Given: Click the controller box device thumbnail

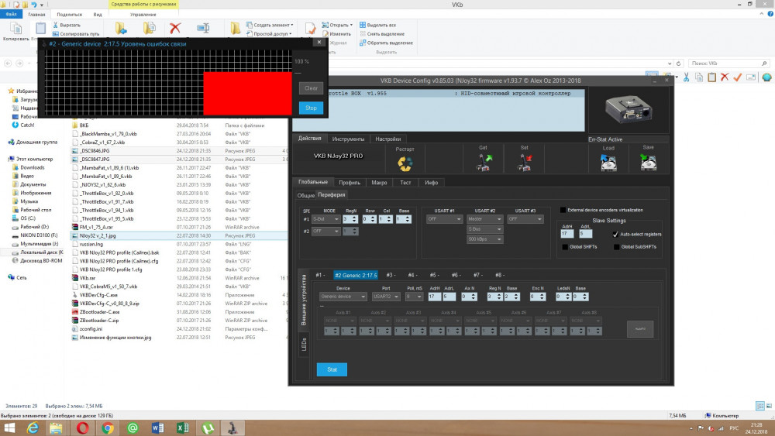Looking at the screenshot, I should pos(629,110).
